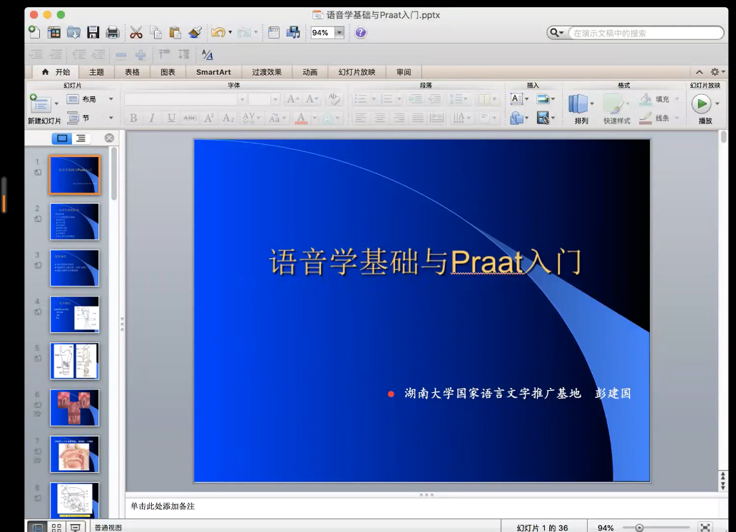Switch to outline view in the pane

coord(81,138)
